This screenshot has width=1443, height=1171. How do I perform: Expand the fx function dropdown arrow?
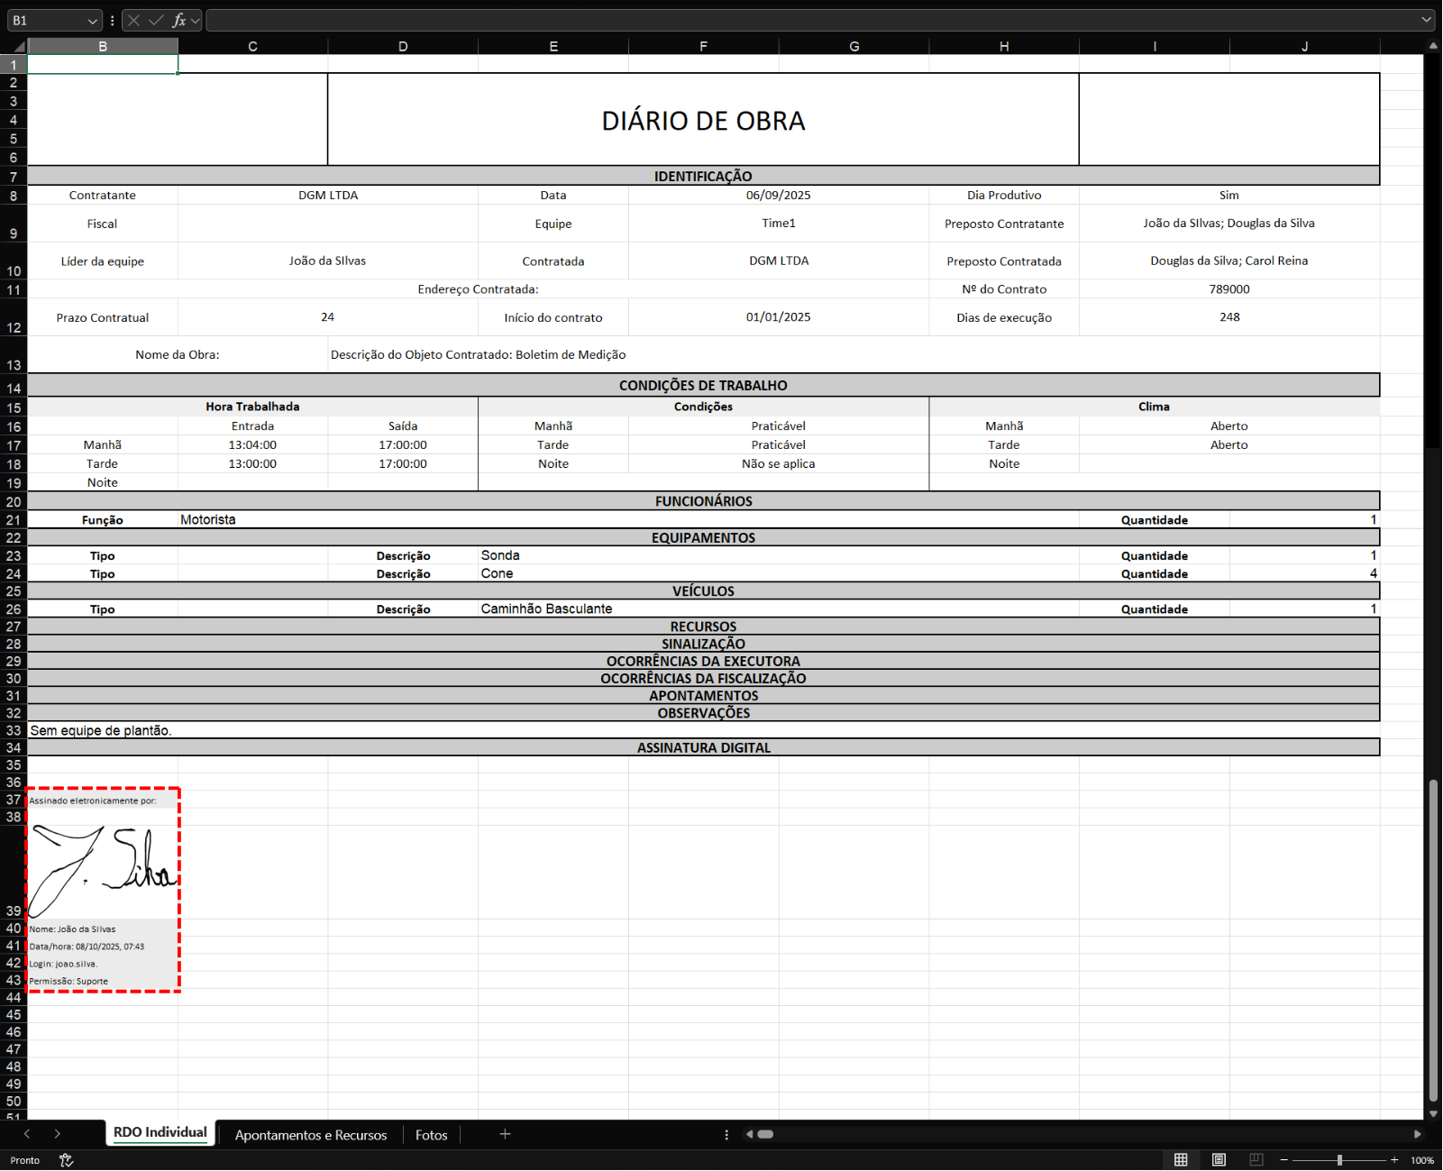click(x=196, y=21)
